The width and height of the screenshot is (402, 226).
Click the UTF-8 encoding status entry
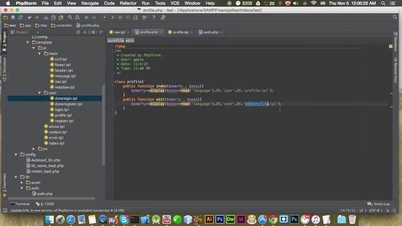coord(376,210)
